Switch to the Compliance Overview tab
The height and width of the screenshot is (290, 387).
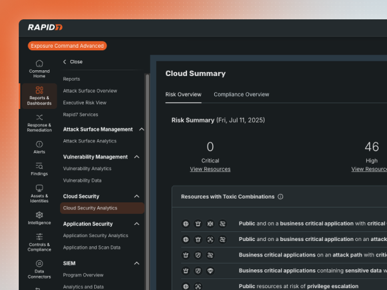click(x=241, y=95)
